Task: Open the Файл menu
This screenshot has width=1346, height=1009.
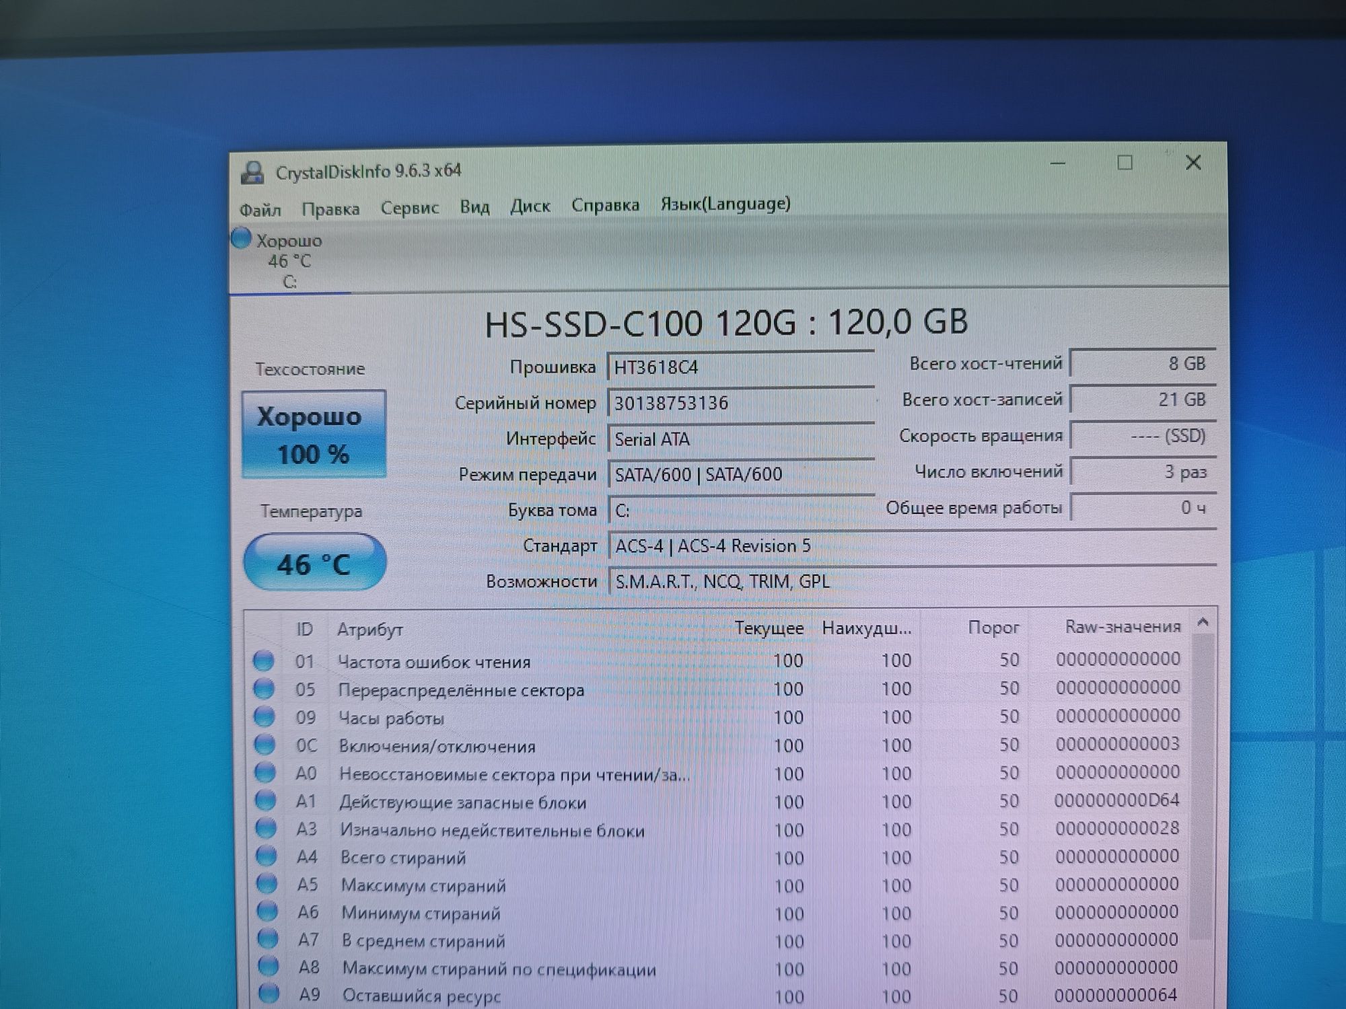Action: point(260,209)
